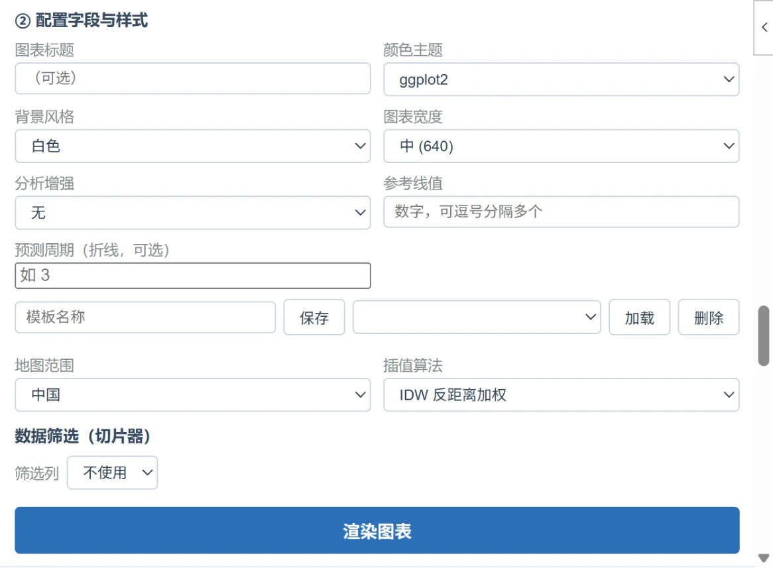Viewport: 773px width, 568px height.
Task: Focus the 图表标题 input field
Action: 193,78
